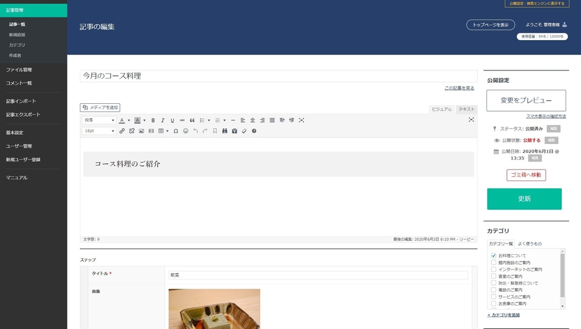Toggle paste as text clipboard icon
Image resolution: width=581 pixels, height=329 pixels.
(x=234, y=131)
